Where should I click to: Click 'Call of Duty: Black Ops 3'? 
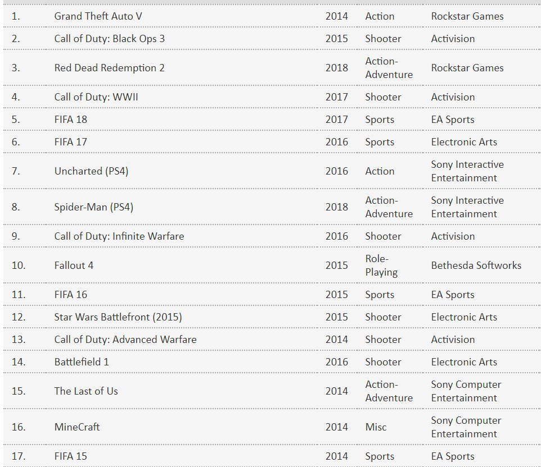[x=109, y=39]
